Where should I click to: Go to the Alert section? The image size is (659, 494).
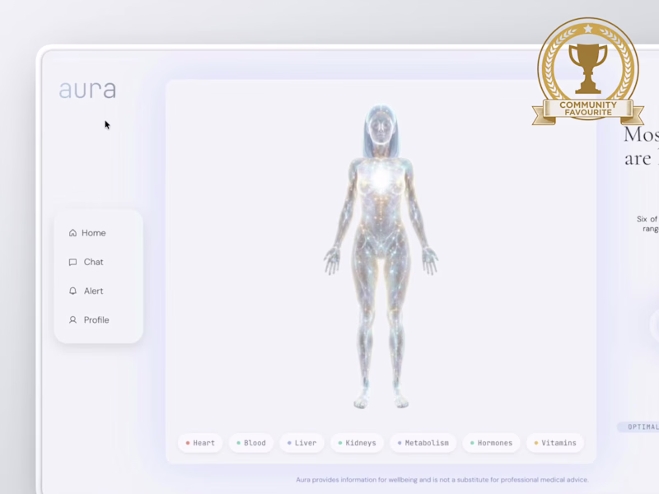click(86, 291)
